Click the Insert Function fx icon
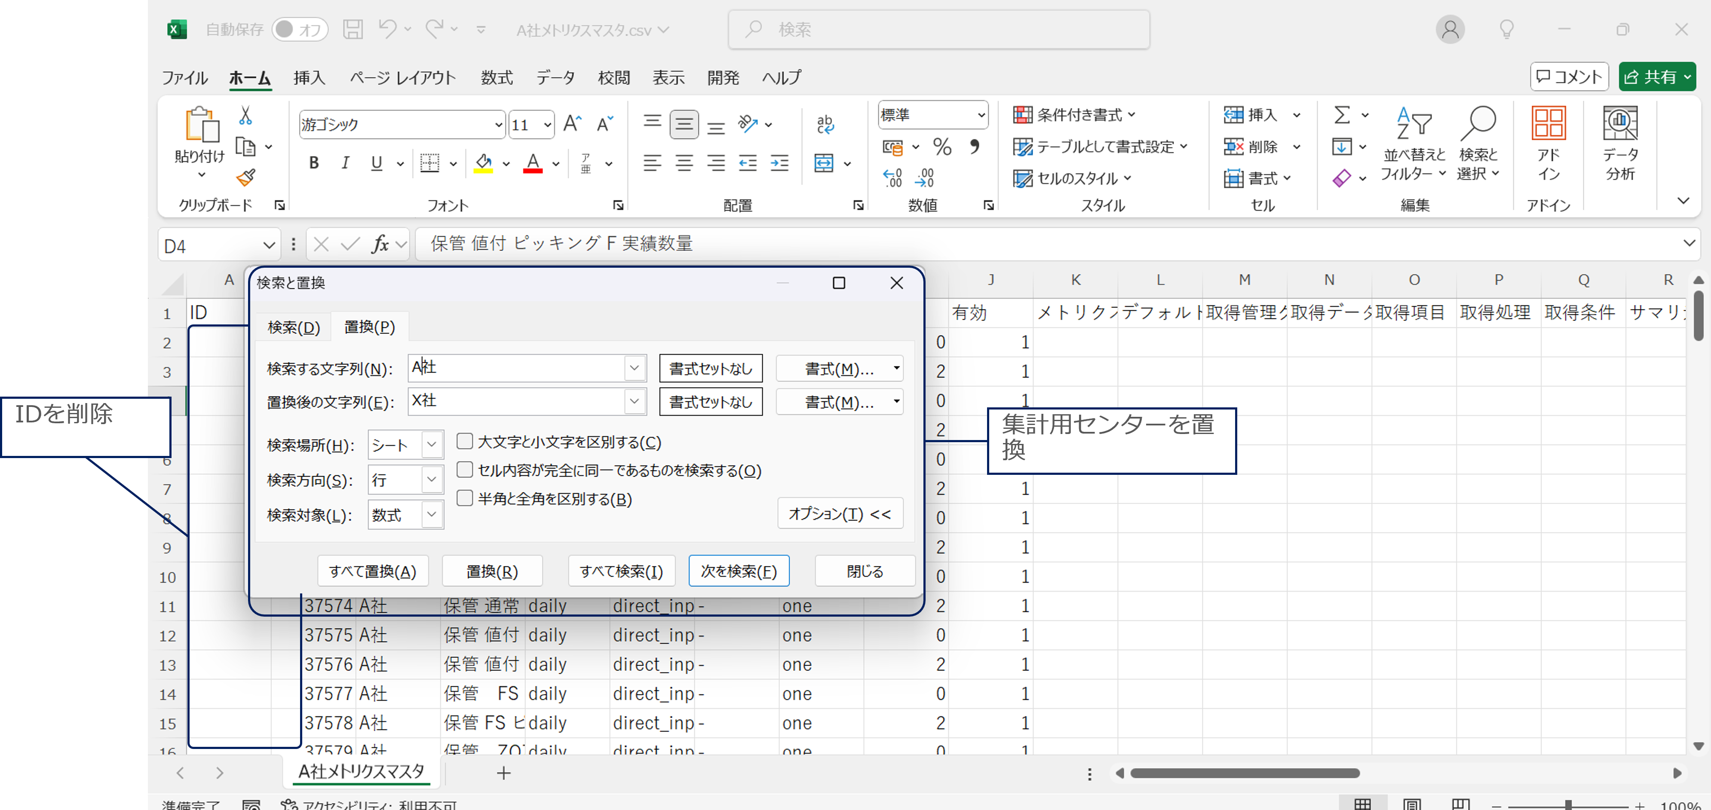 point(380,245)
